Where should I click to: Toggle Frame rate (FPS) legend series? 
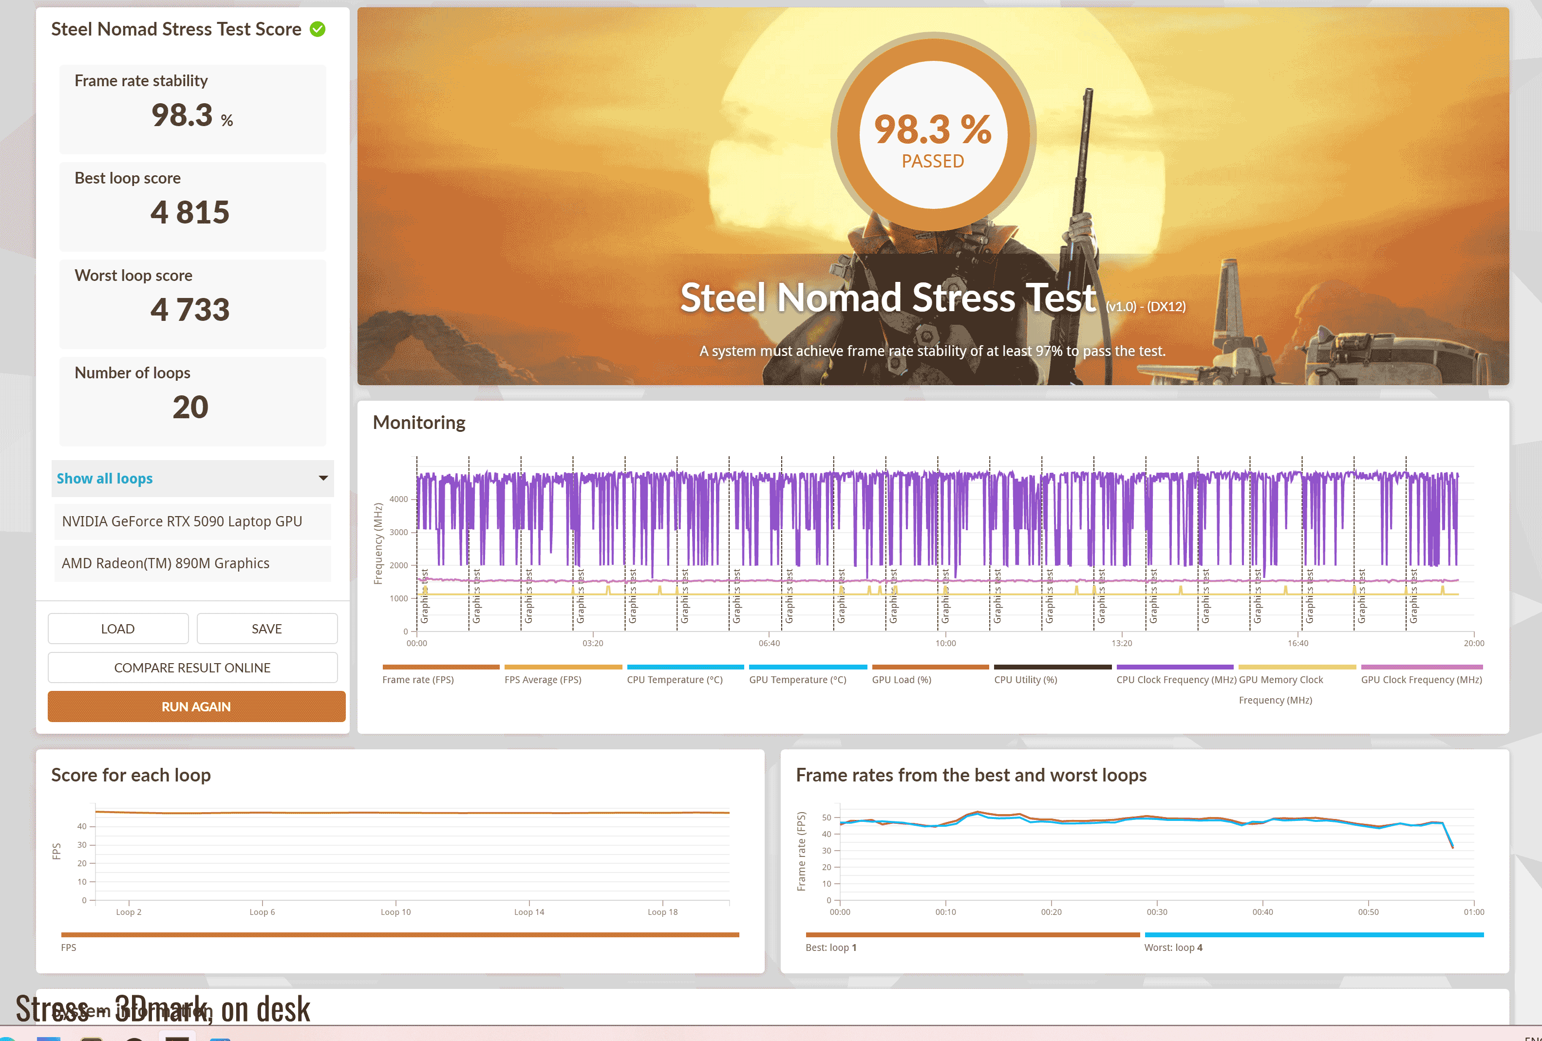418,679
